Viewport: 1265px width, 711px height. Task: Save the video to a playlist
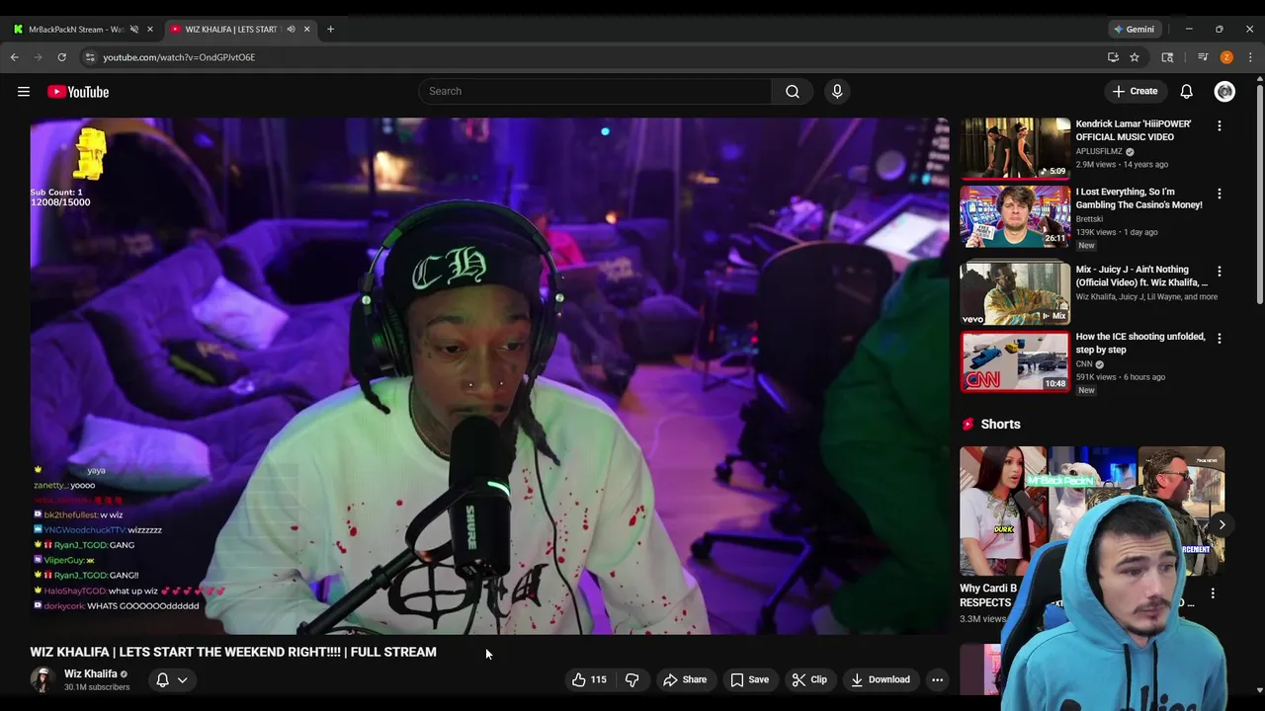(749, 679)
